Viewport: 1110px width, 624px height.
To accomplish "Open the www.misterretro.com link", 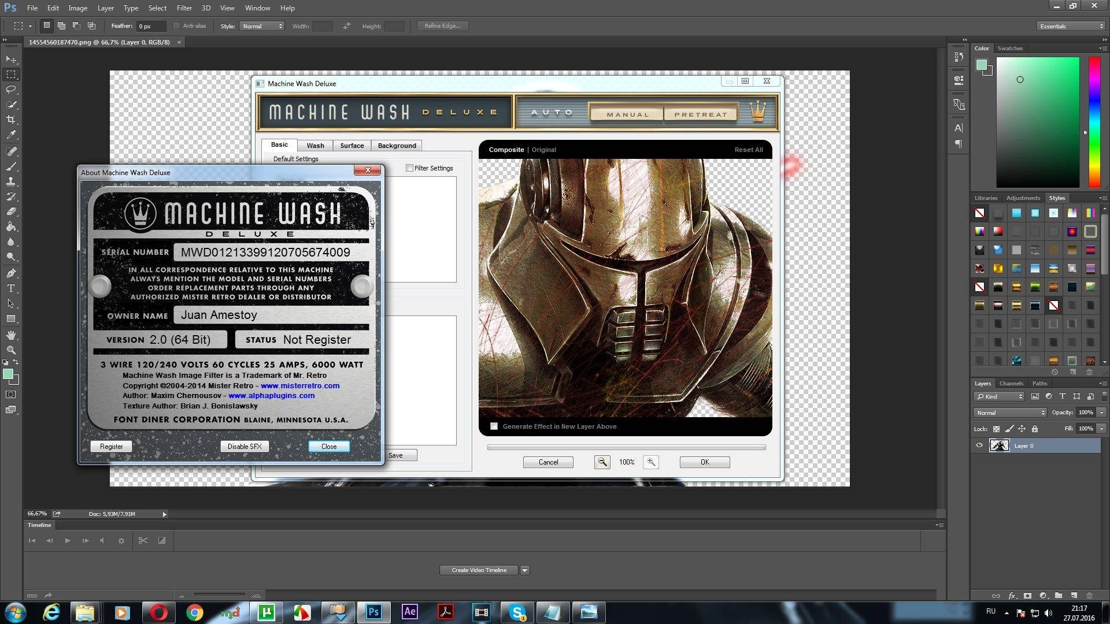I will 300,386.
